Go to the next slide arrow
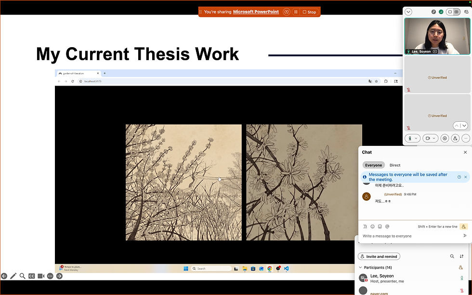The image size is (472, 295). pos(59,276)
